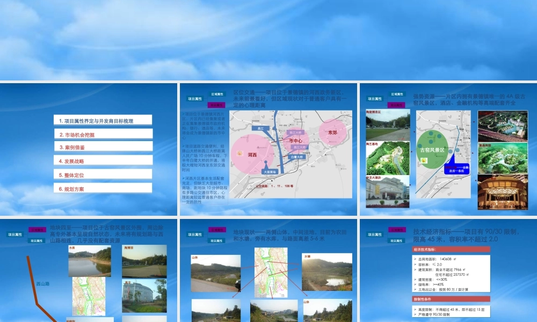537x322 pixels.
Task: Select the 土地出让金 line
Action: tap(441, 289)
